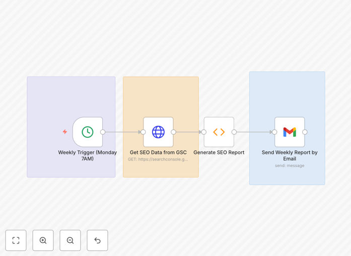Click the output connector of Weekly Trigger node
The height and width of the screenshot is (256, 351).
(103, 132)
